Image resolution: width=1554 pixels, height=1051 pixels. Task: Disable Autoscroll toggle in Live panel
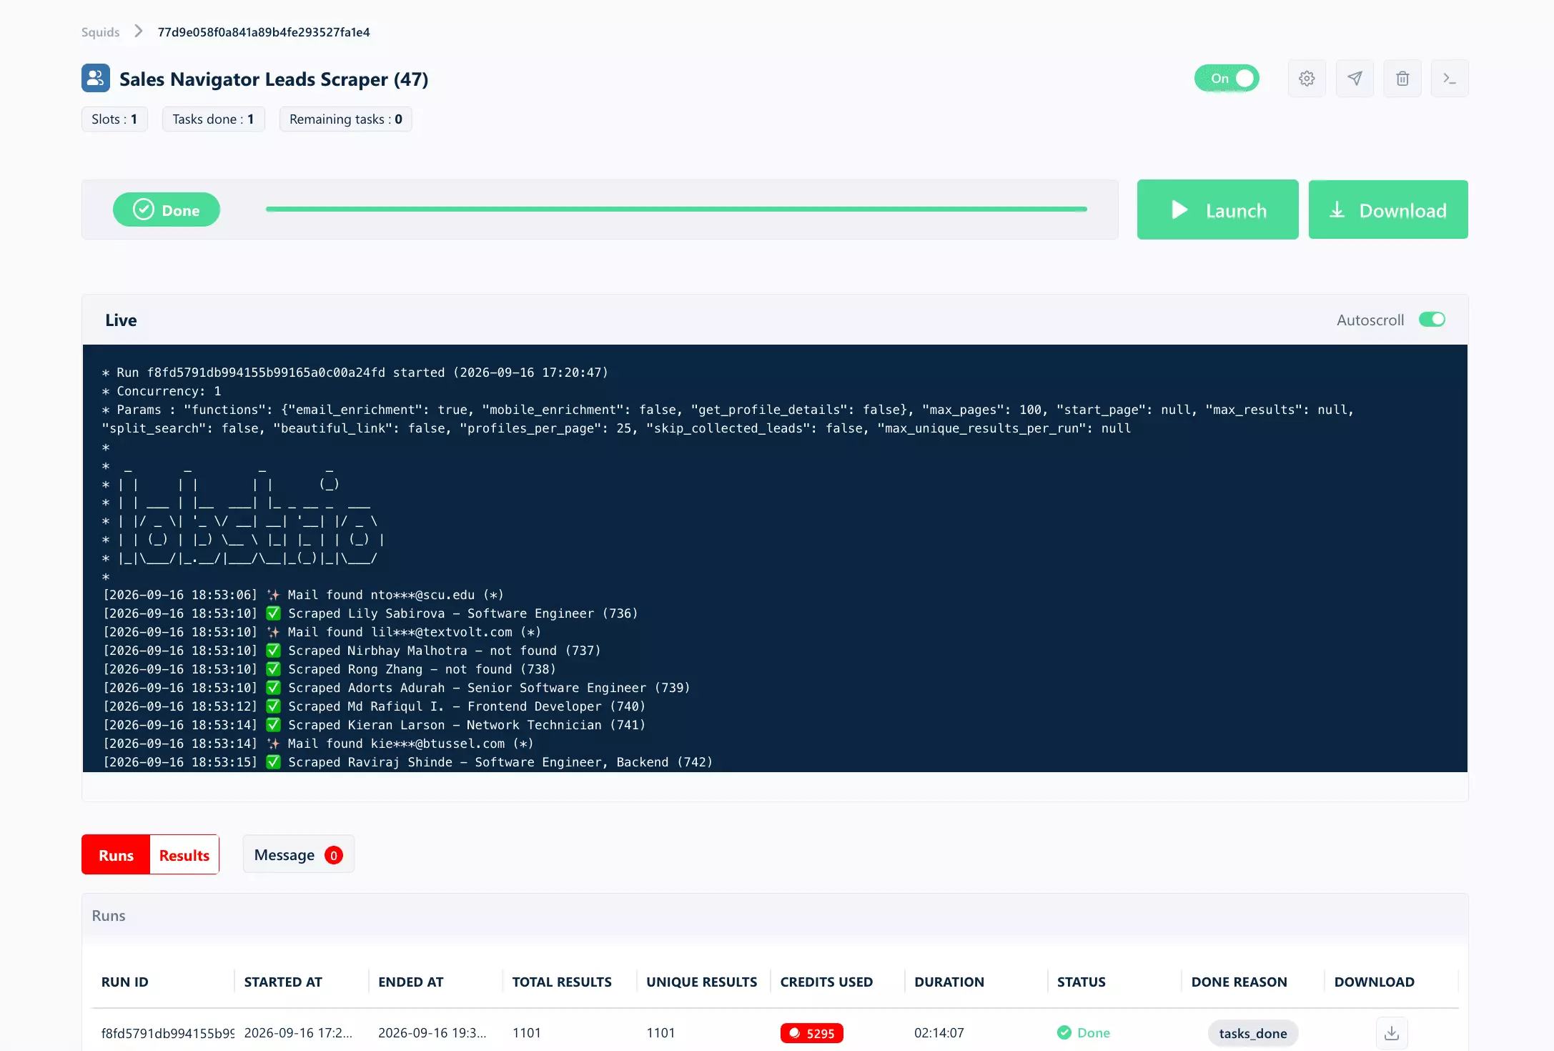tap(1432, 320)
